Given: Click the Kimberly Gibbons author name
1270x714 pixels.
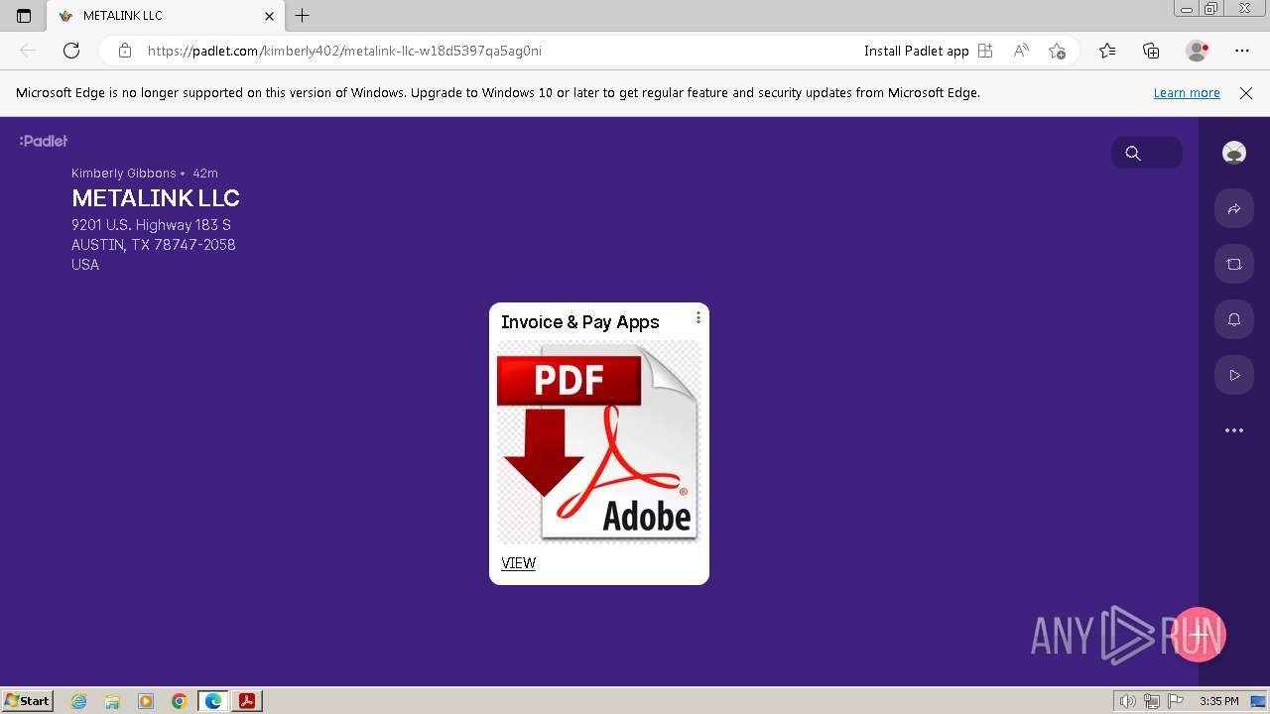Looking at the screenshot, I should [124, 174].
